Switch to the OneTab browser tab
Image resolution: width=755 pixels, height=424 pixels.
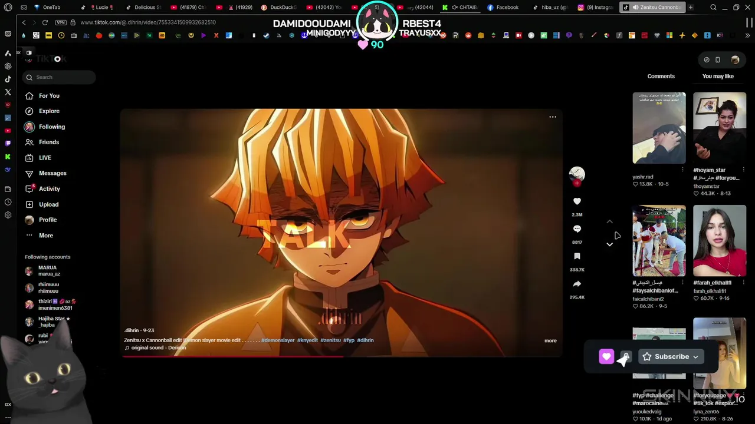tap(47, 7)
